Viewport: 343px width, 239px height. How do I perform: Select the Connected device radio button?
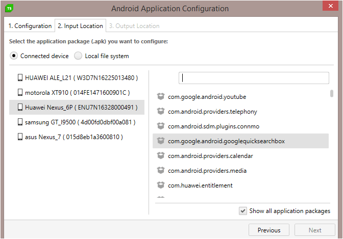(14, 56)
